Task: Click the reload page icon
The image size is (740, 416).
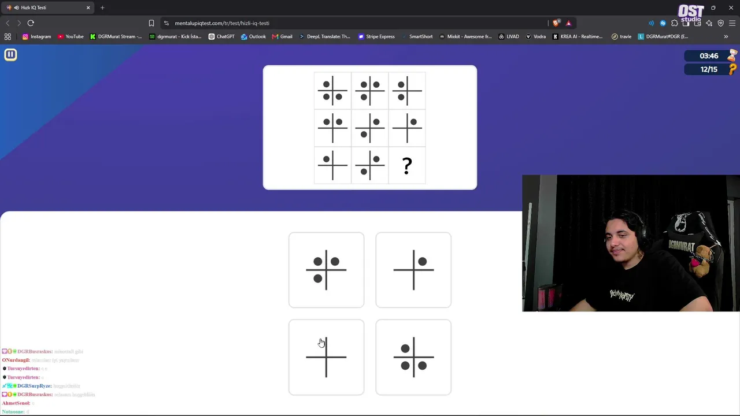Action: click(31, 23)
